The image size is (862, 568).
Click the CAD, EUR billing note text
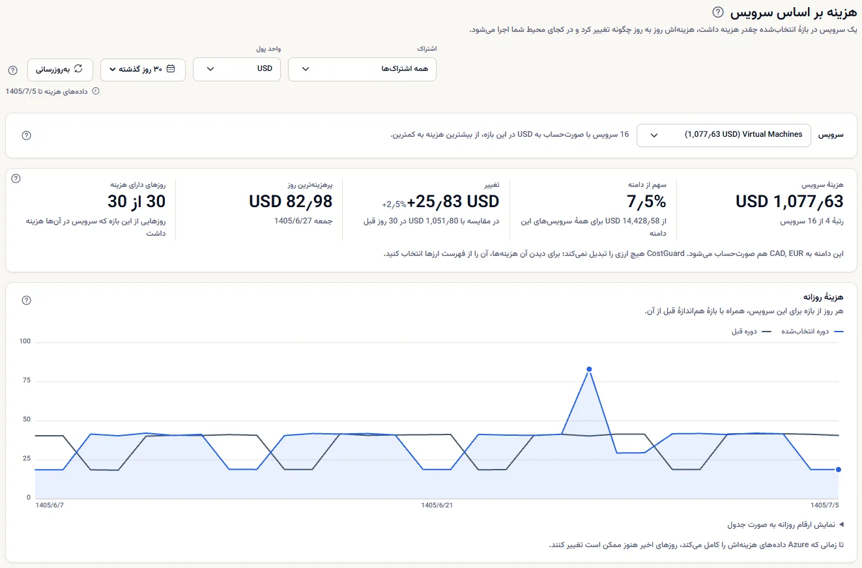(x=614, y=254)
